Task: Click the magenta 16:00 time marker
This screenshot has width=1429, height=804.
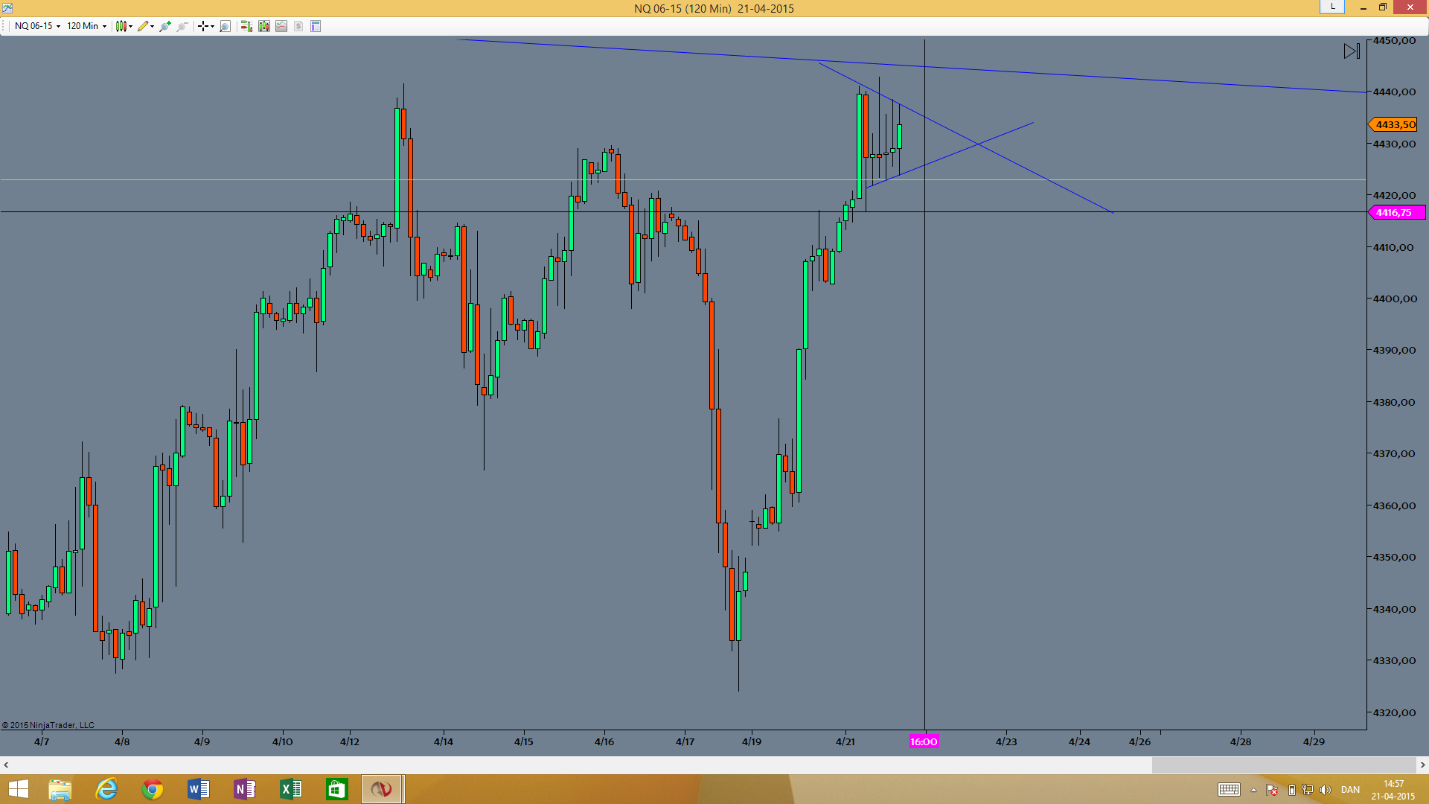Action: (x=924, y=741)
